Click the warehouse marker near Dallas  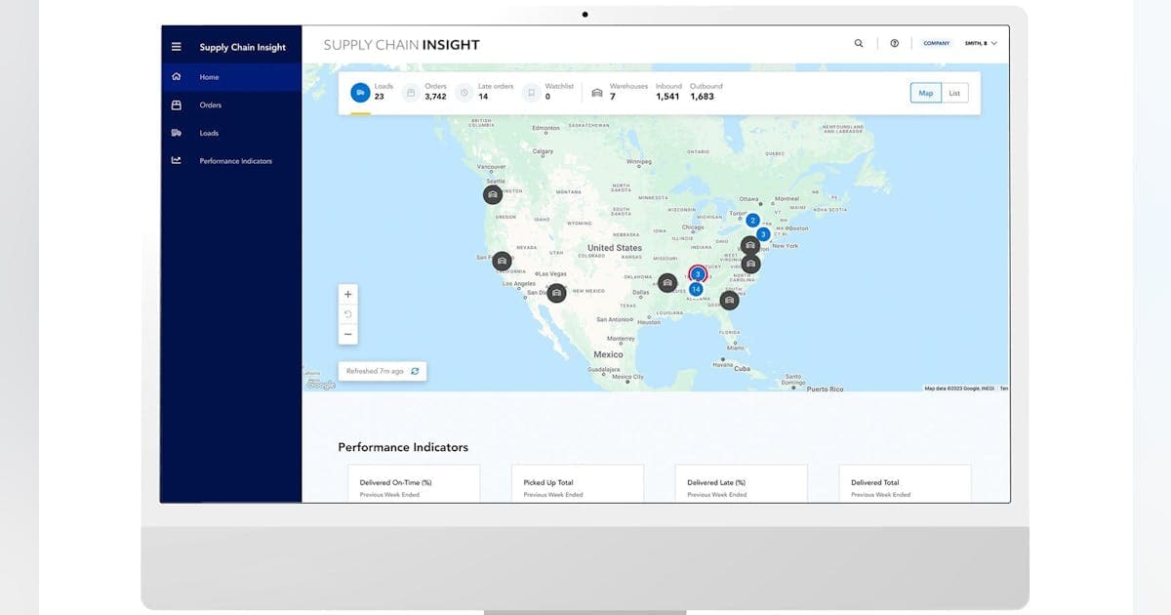tap(667, 283)
